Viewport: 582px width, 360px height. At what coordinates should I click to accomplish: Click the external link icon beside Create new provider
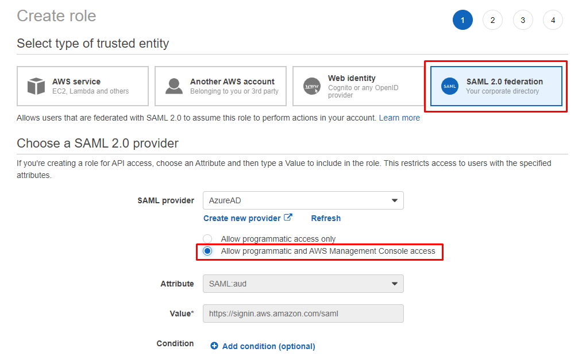click(x=288, y=218)
